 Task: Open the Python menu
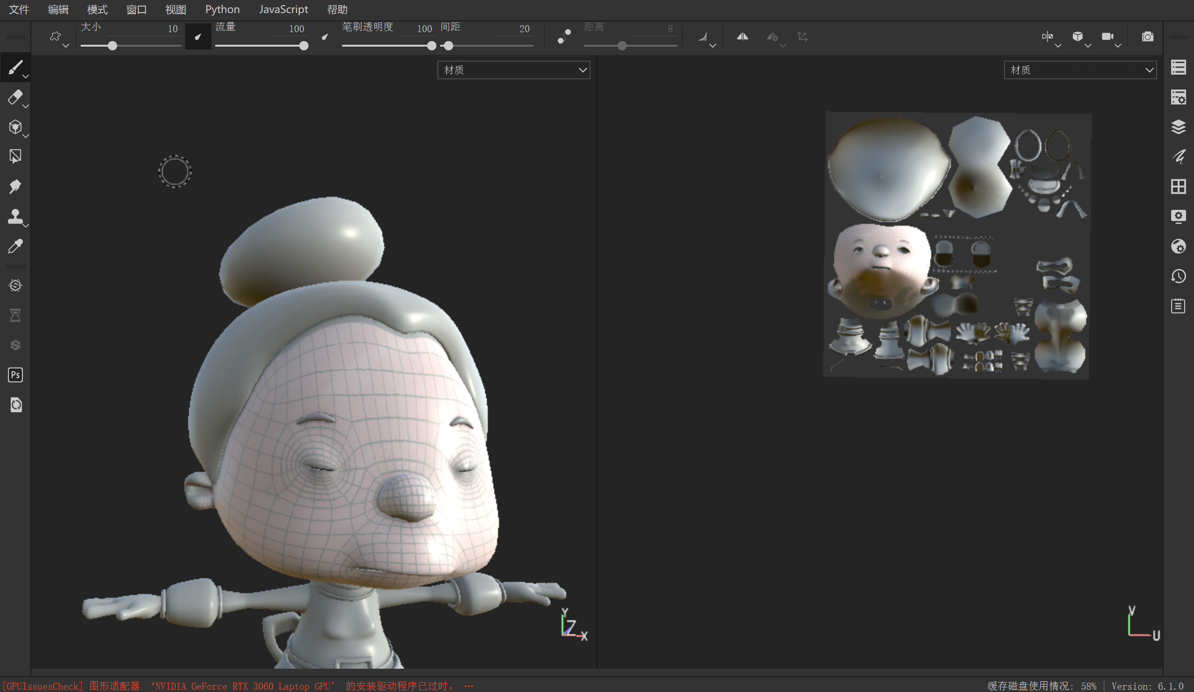[x=222, y=9]
